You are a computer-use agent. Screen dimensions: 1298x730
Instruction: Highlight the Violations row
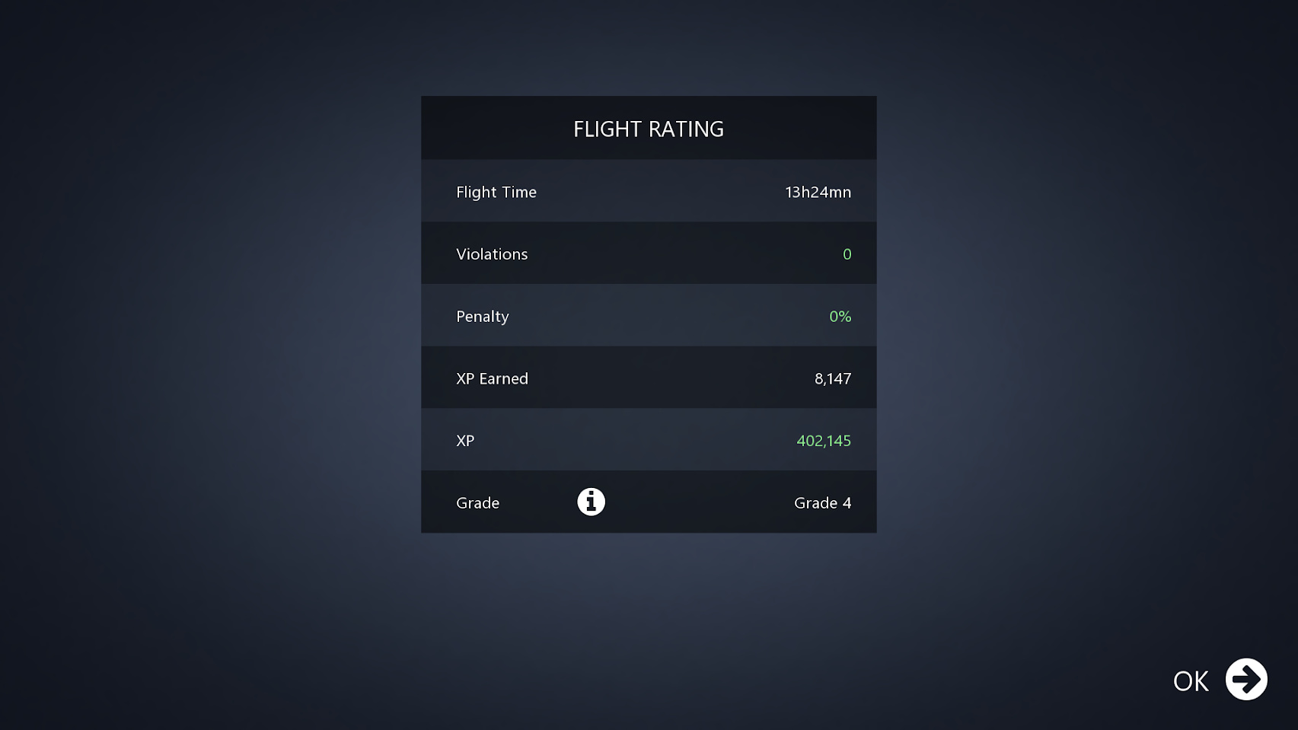[x=649, y=253]
